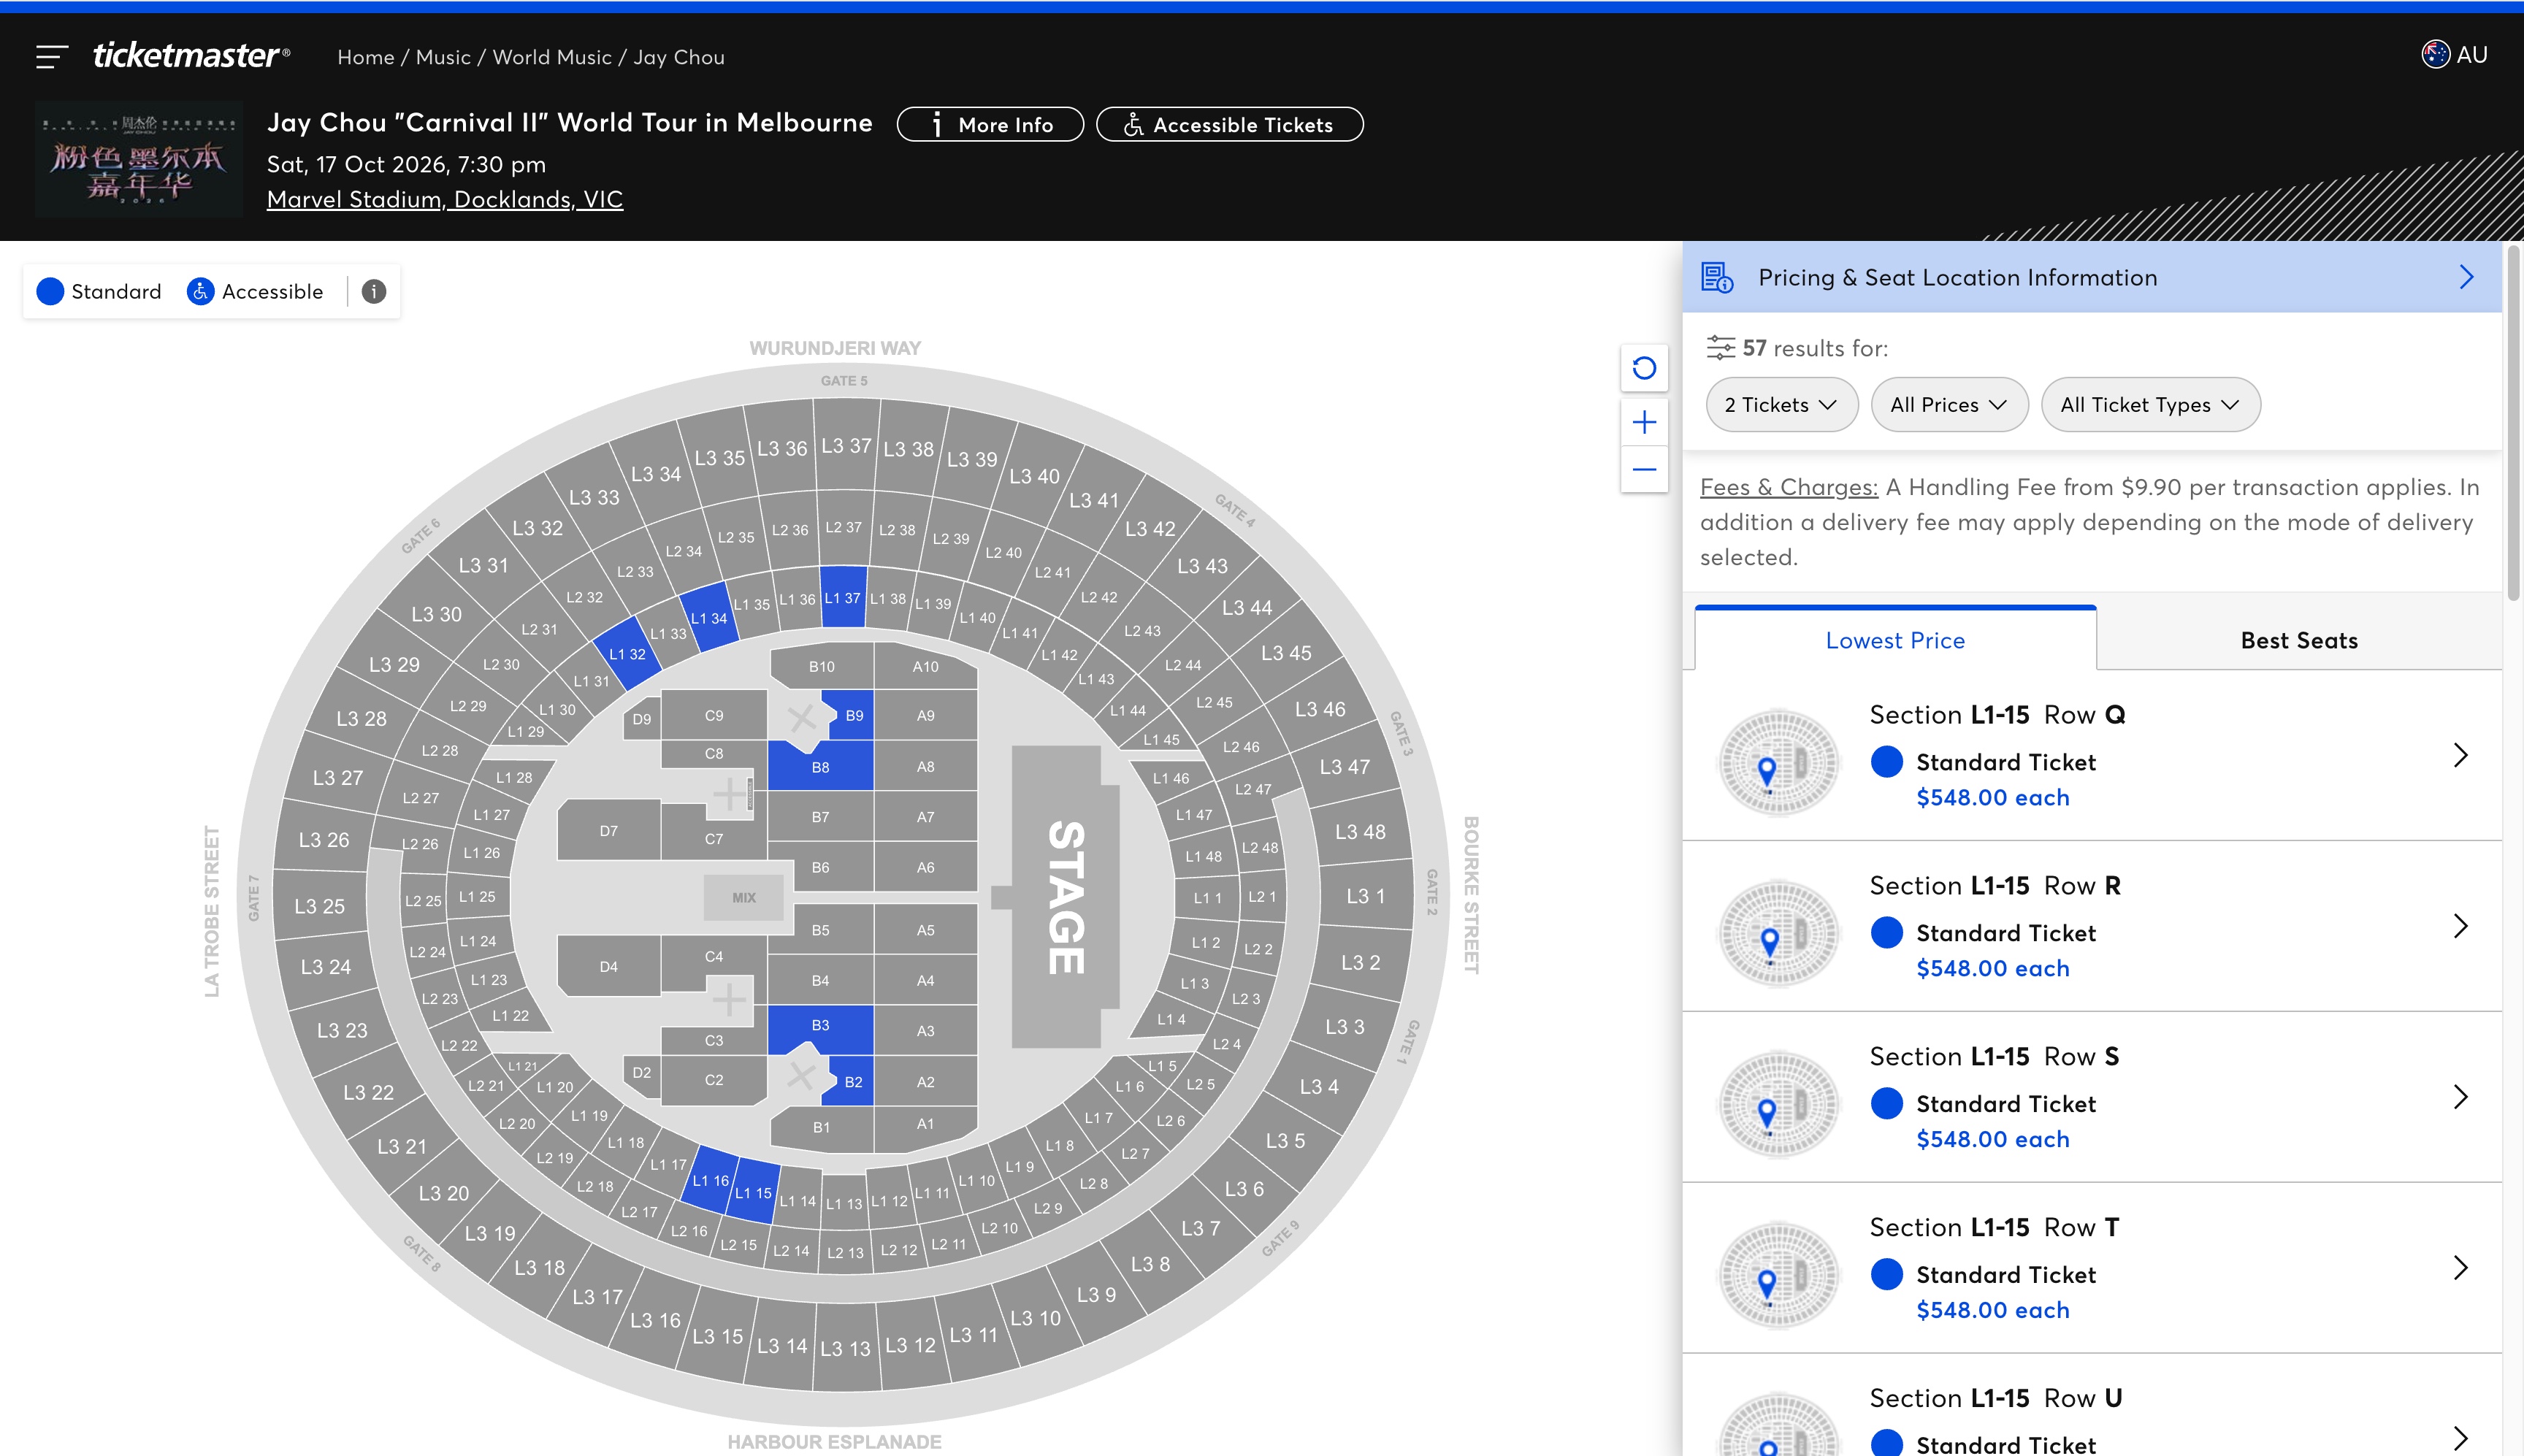Click the Row T mini seat map thumbnail
Image resolution: width=2524 pixels, height=1456 pixels.
pos(1778,1274)
